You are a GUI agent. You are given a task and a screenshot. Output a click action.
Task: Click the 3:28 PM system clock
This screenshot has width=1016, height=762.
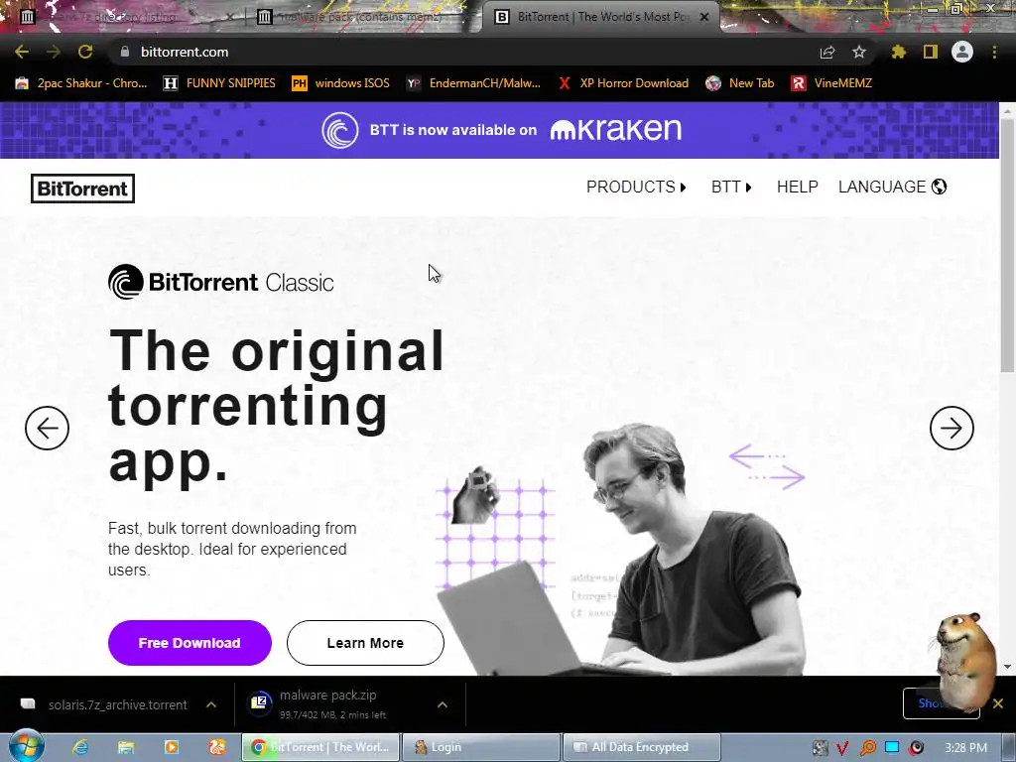[x=965, y=748]
